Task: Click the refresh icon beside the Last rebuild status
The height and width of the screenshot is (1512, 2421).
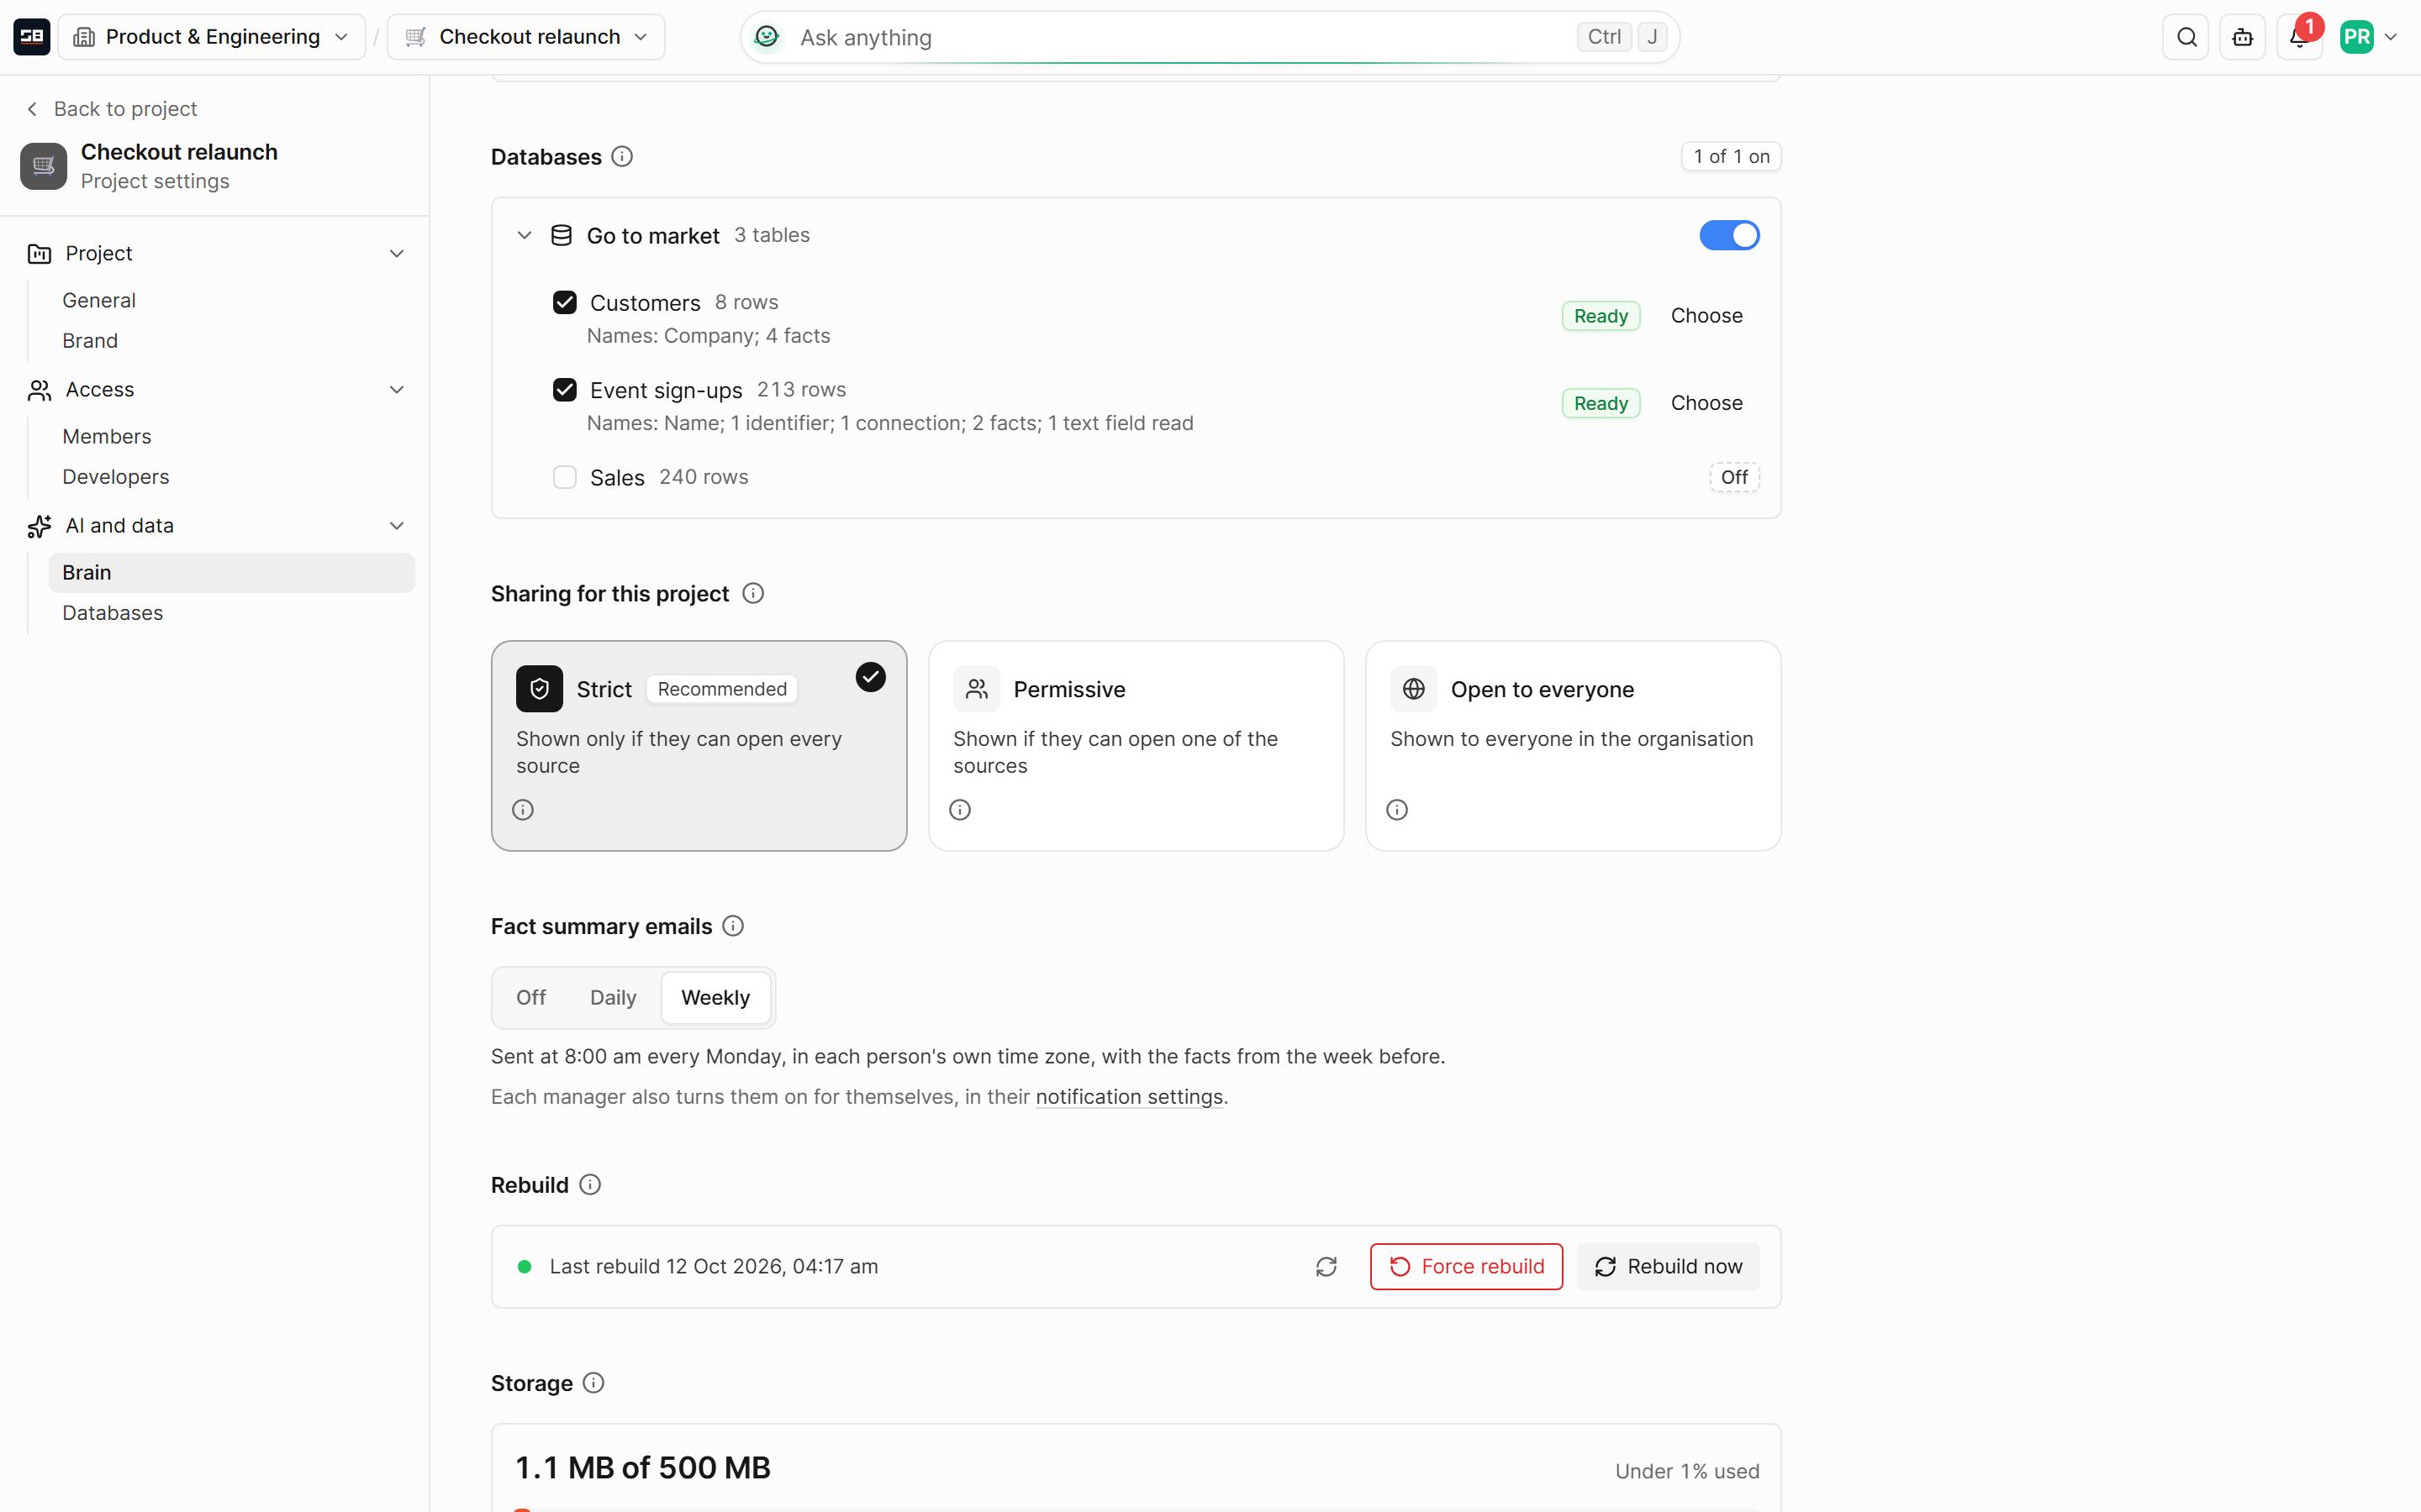Action: coord(1327,1267)
